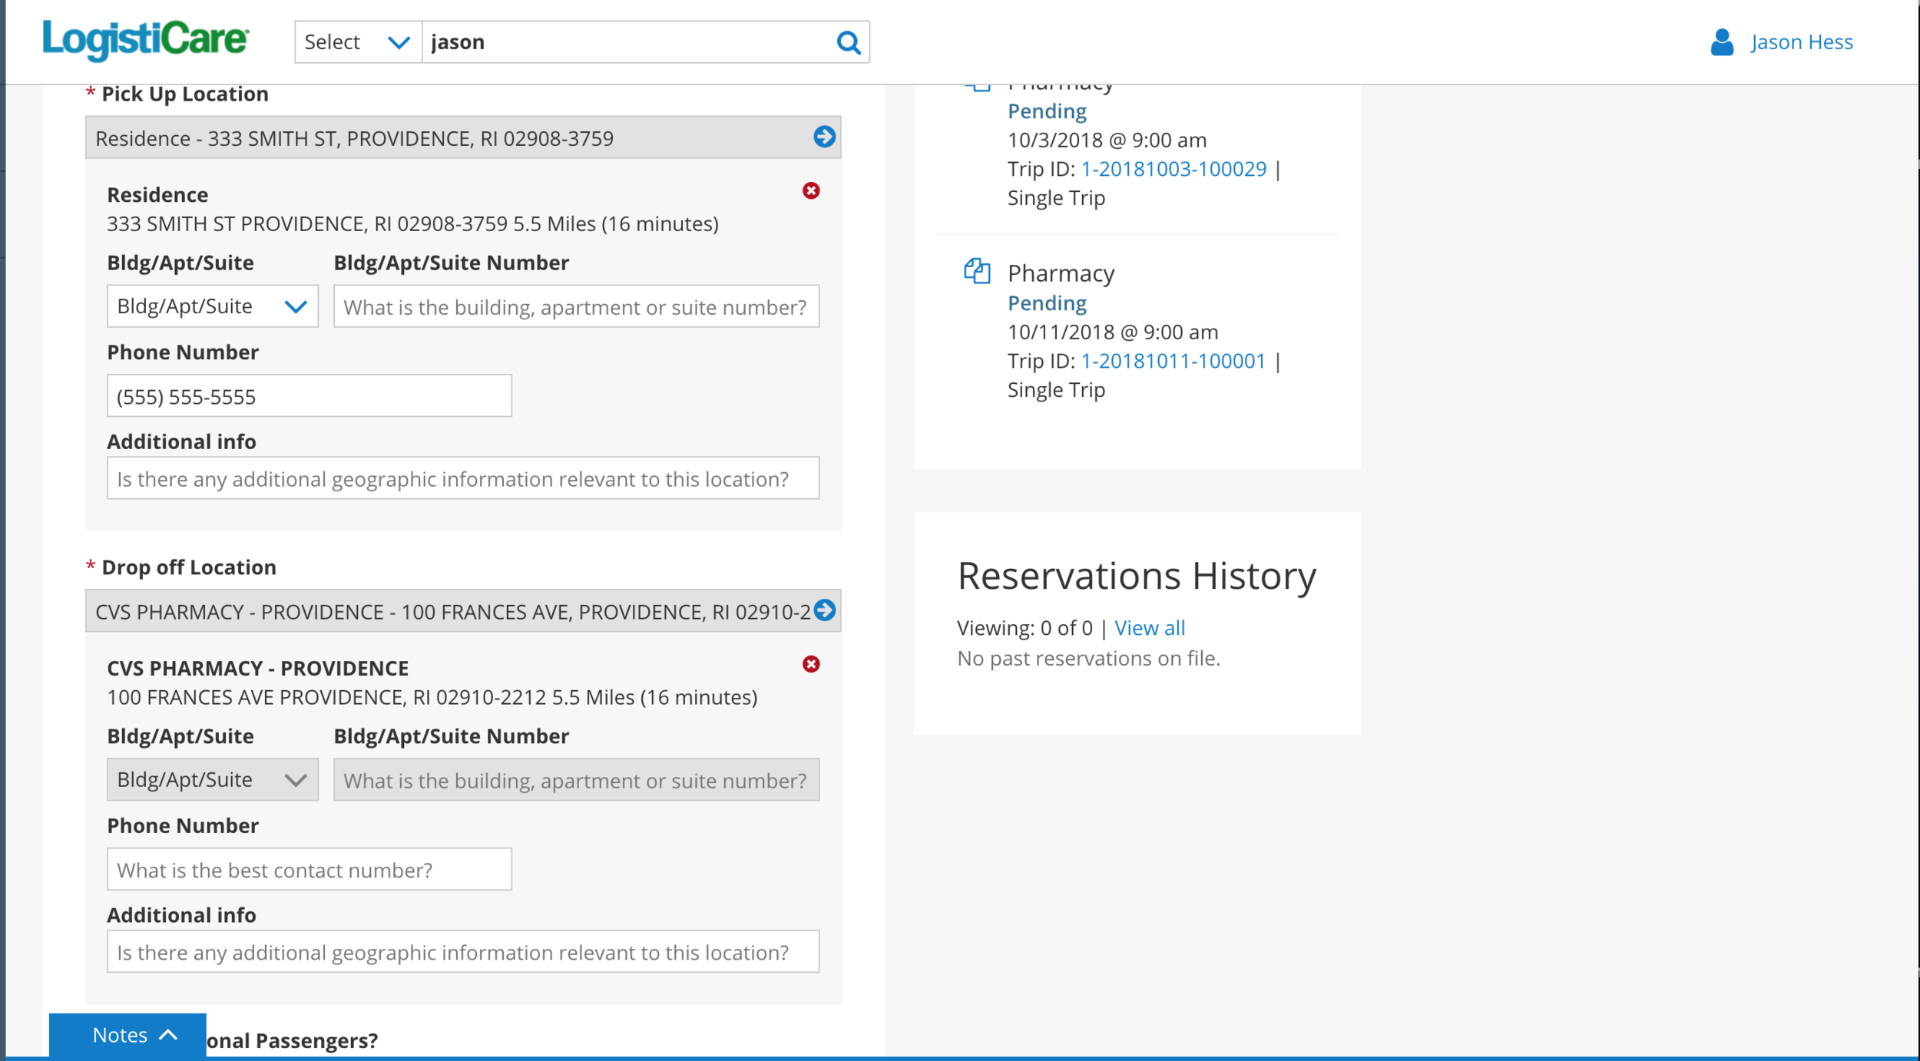Click the 10/3/2018 @ 9:00 am text

click(1107, 140)
